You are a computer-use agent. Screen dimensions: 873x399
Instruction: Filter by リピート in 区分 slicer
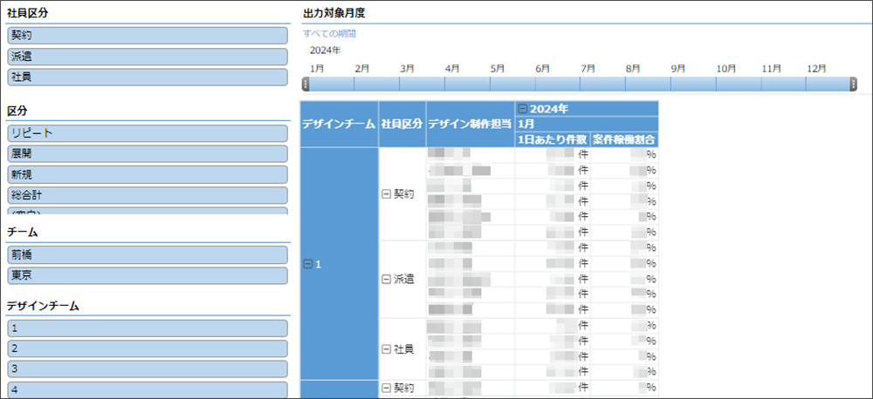coord(148,133)
